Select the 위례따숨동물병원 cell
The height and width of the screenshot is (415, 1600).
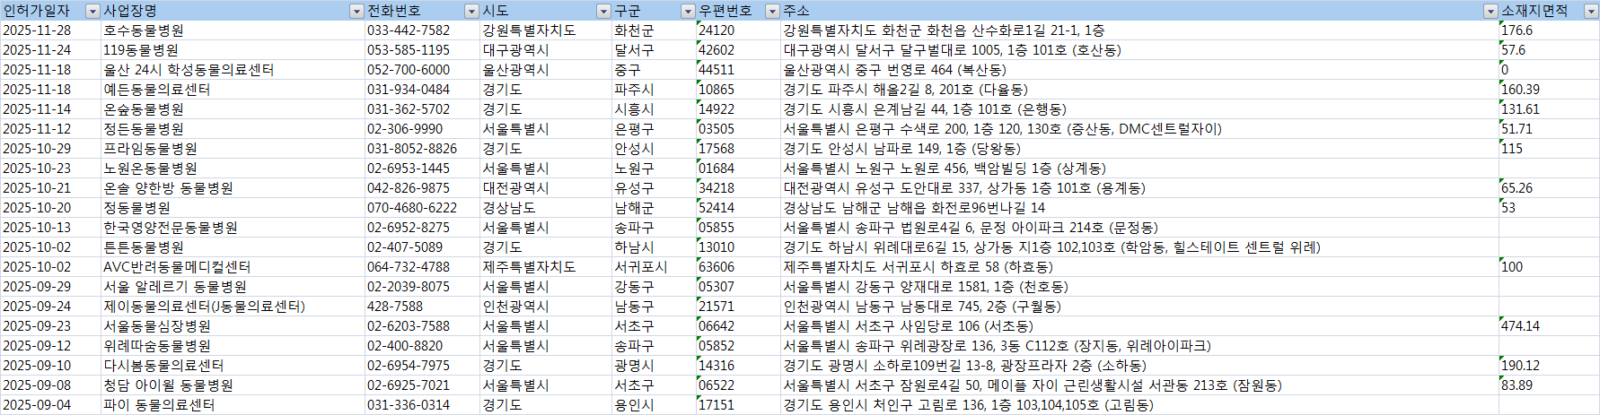233,346
